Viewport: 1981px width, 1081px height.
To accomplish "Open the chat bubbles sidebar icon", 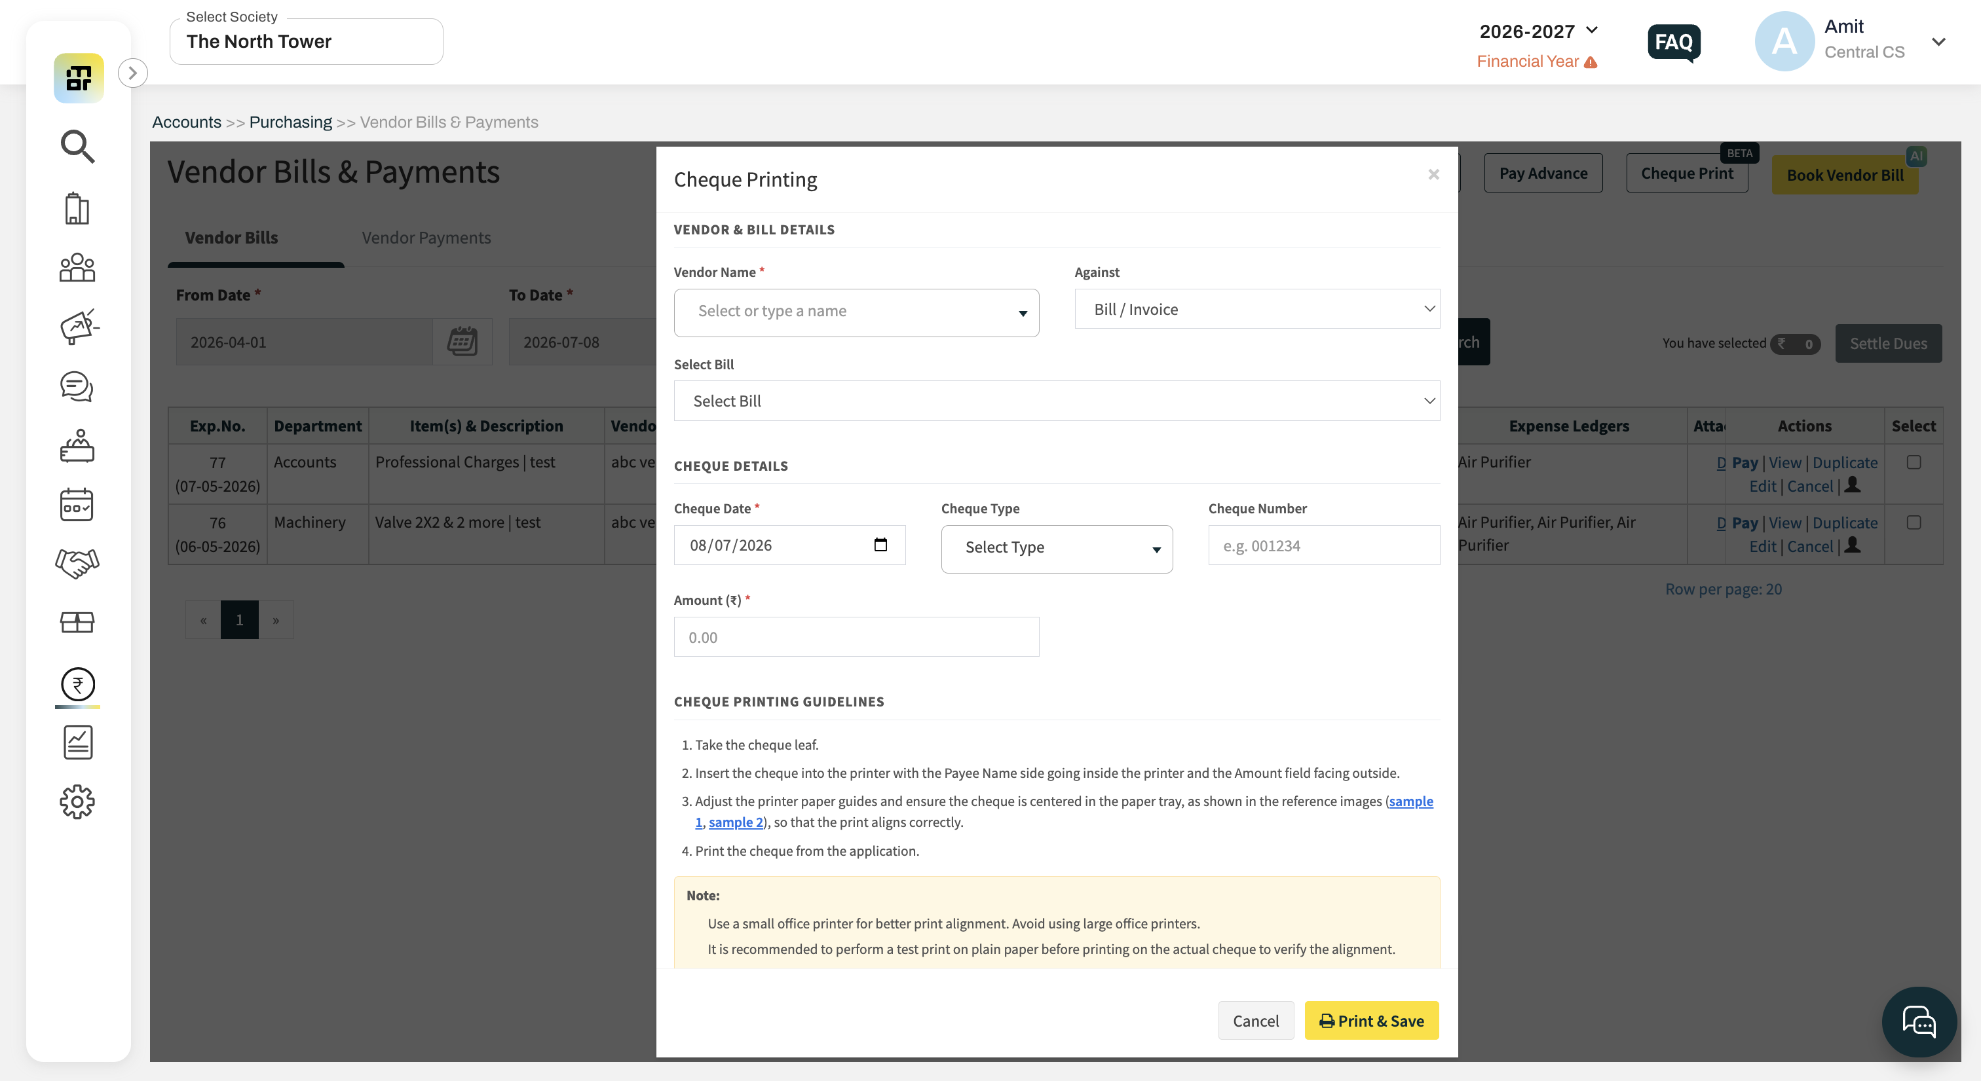I will [77, 387].
